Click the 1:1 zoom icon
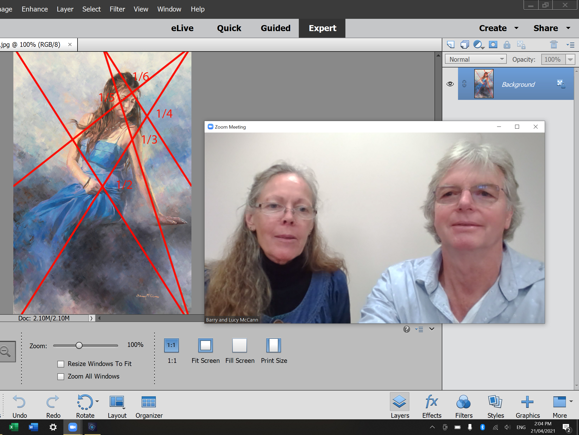 click(172, 345)
